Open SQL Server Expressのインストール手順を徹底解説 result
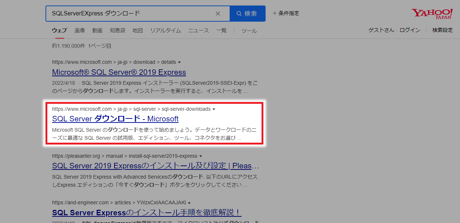460x223 pixels. point(147,213)
